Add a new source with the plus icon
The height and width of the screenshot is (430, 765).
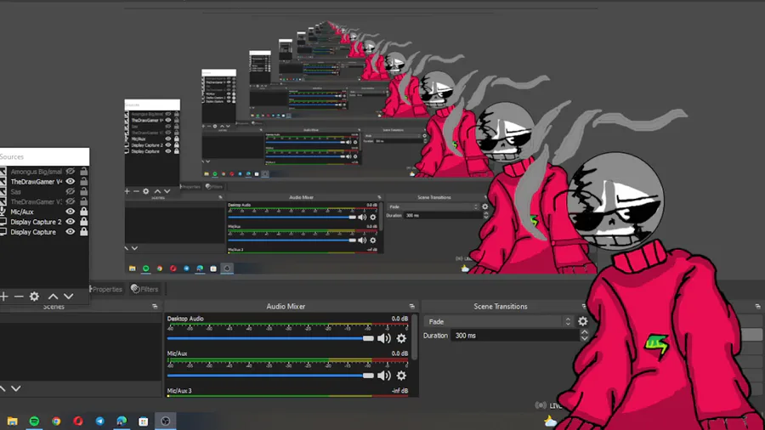4,296
